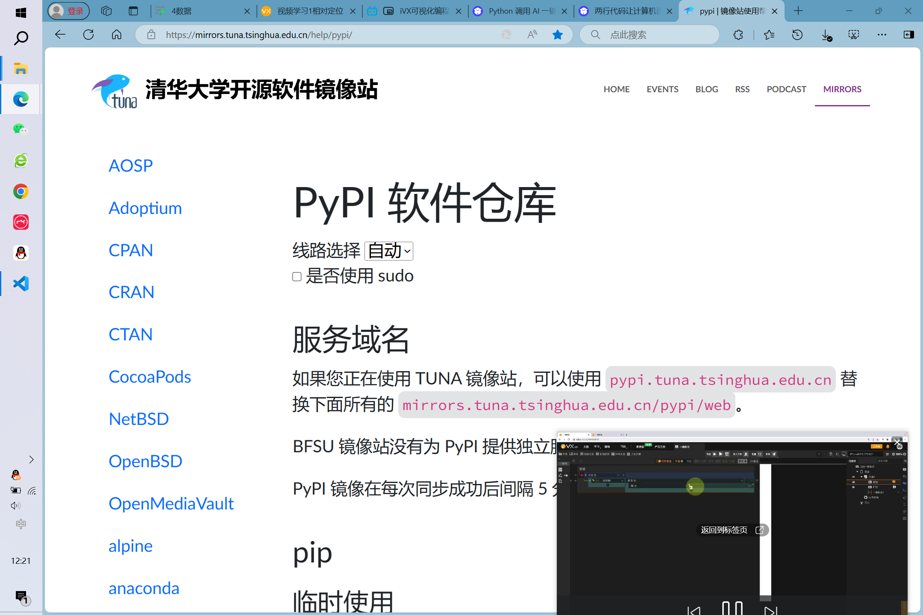This screenshot has width=923, height=615.
Task: Open the 线路选择 自动 dropdown
Action: pyautogui.click(x=389, y=251)
